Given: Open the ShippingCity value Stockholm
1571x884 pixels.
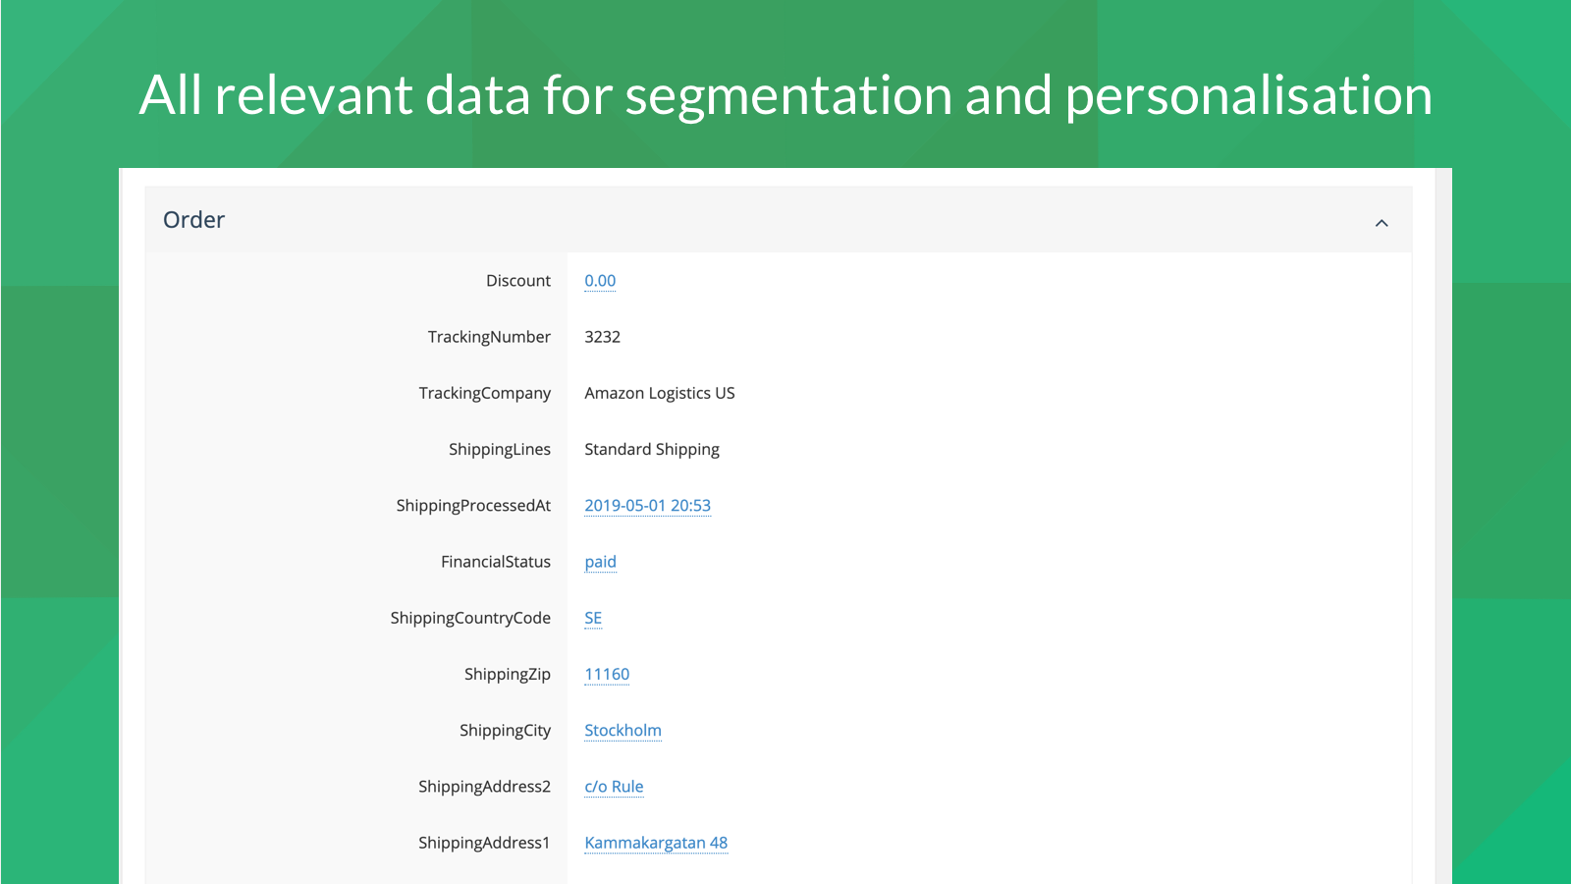Looking at the screenshot, I should click(623, 731).
